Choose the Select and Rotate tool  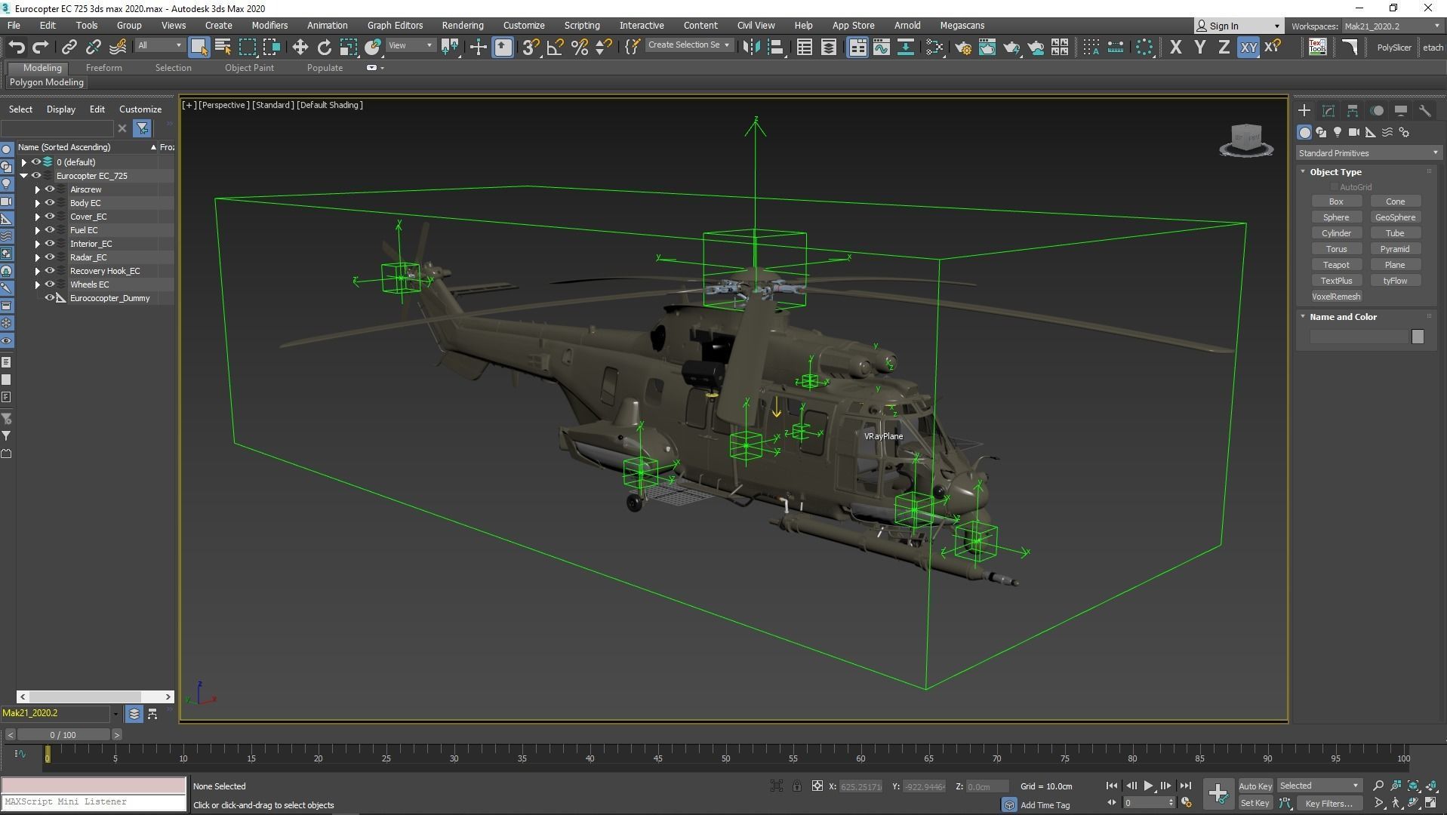[324, 47]
